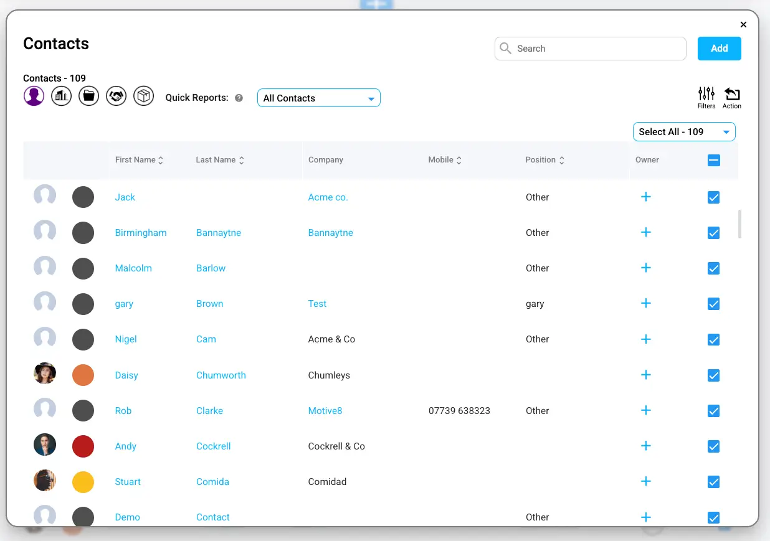Open the package box icon view
This screenshot has width=770, height=541.
[144, 96]
